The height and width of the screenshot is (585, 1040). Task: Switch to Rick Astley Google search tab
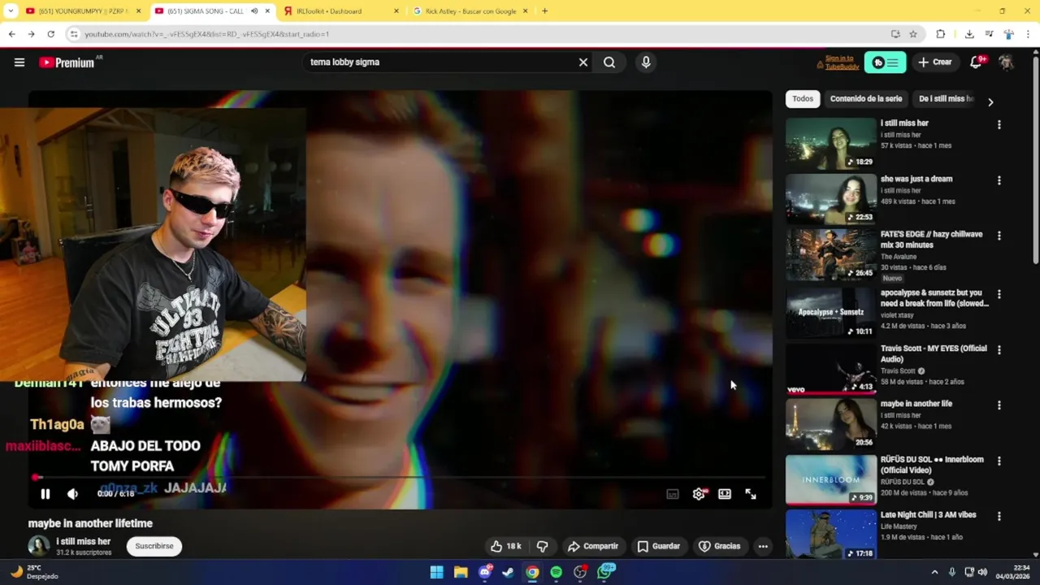pos(471,11)
